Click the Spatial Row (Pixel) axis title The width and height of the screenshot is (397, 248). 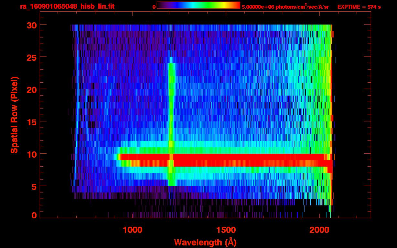click(14, 115)
